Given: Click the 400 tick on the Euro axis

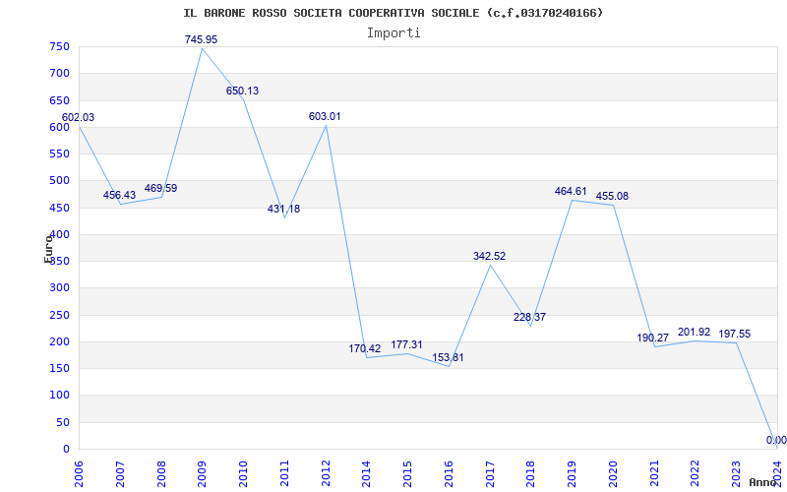Looking at the screenshot, I should (x=59, y=234).
